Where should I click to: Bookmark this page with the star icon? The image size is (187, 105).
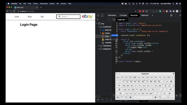point(136,11)
